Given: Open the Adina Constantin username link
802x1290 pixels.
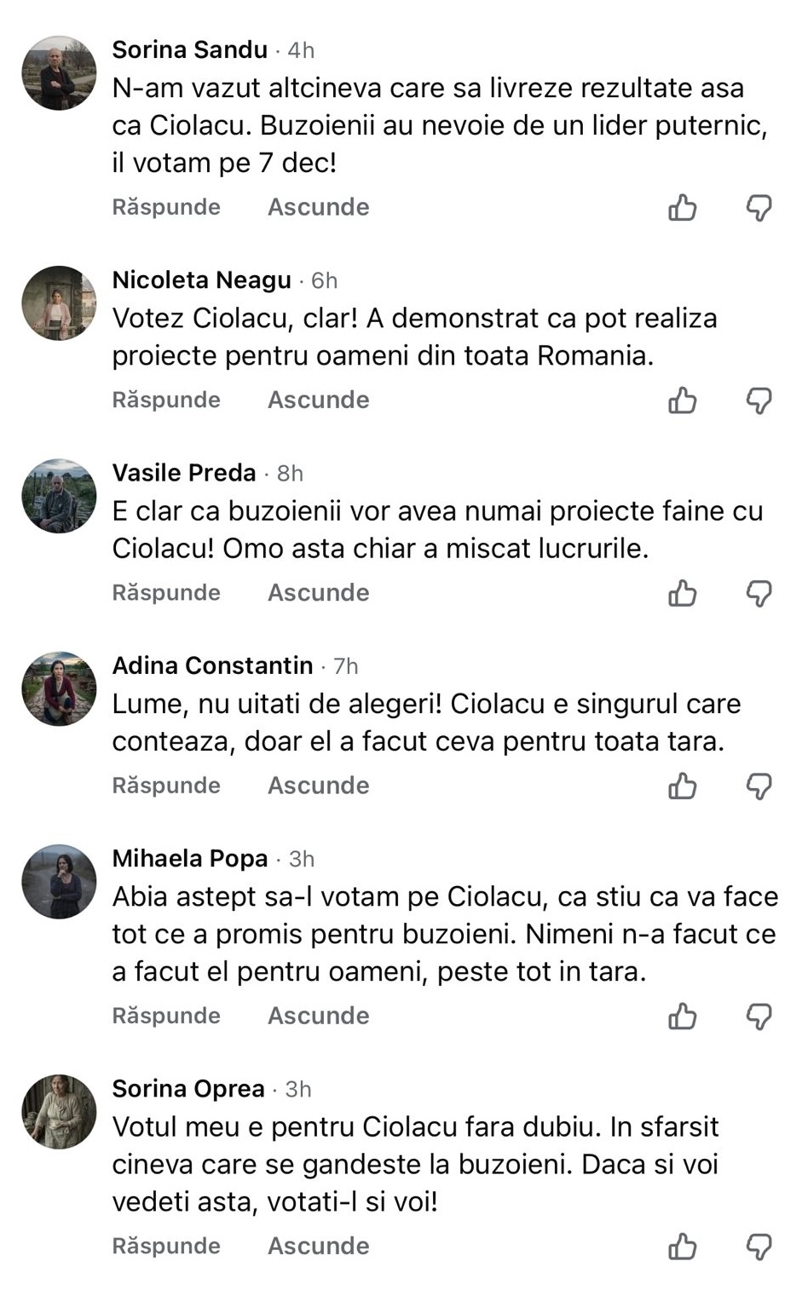Looking at the screenshot, I should click(x=212, y=665).
